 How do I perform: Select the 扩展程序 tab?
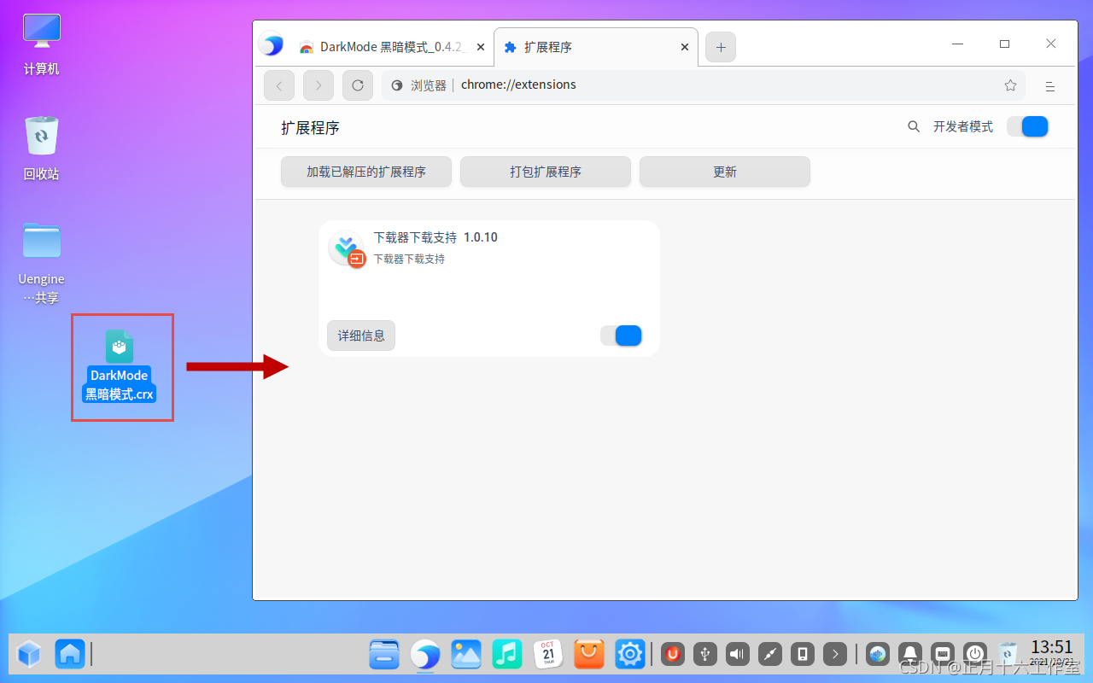click(596, 47)
